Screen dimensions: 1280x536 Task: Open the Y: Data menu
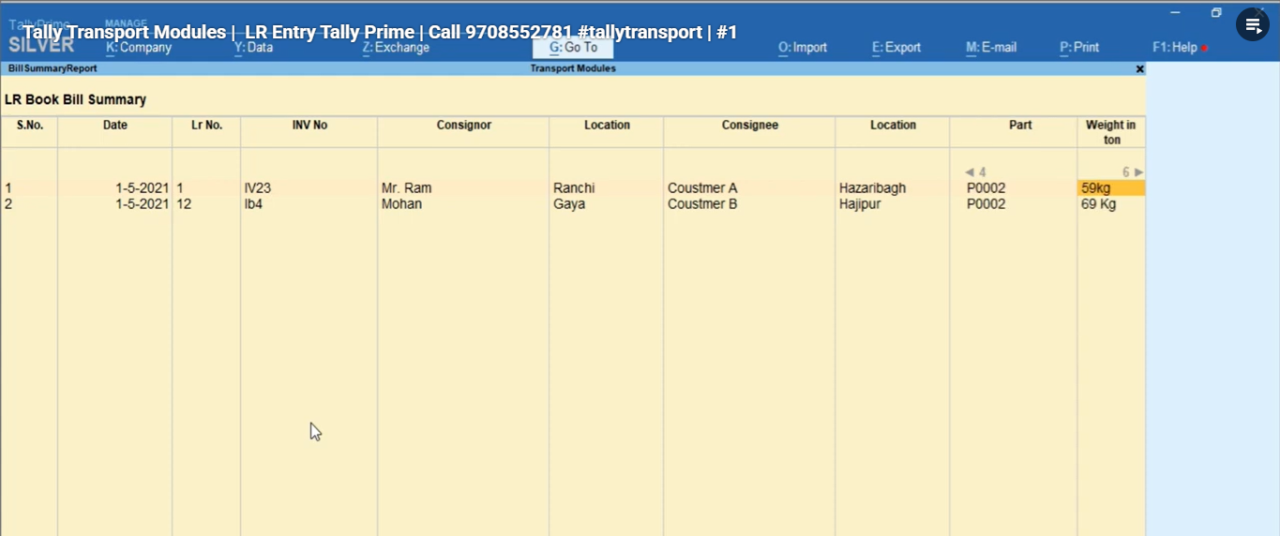[253, 48]
